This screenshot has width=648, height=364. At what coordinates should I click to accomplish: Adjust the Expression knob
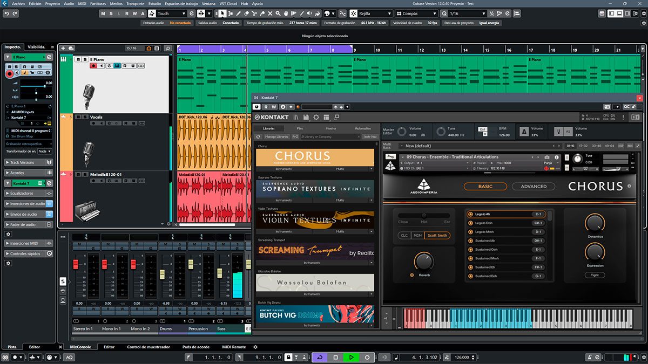point(595,252)
